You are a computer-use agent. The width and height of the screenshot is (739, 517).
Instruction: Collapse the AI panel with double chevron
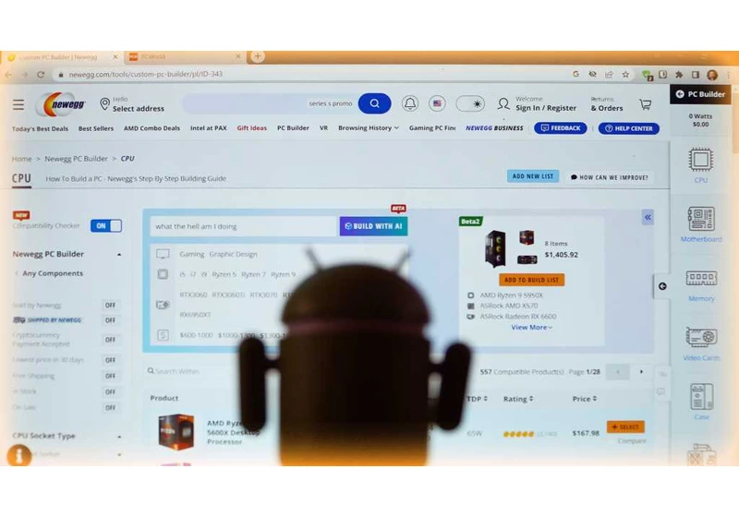coord(648,218)
